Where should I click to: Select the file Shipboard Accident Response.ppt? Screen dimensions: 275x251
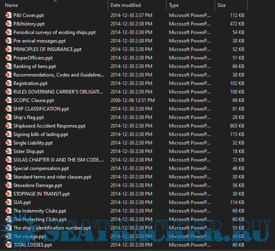(x=49, y=126)
